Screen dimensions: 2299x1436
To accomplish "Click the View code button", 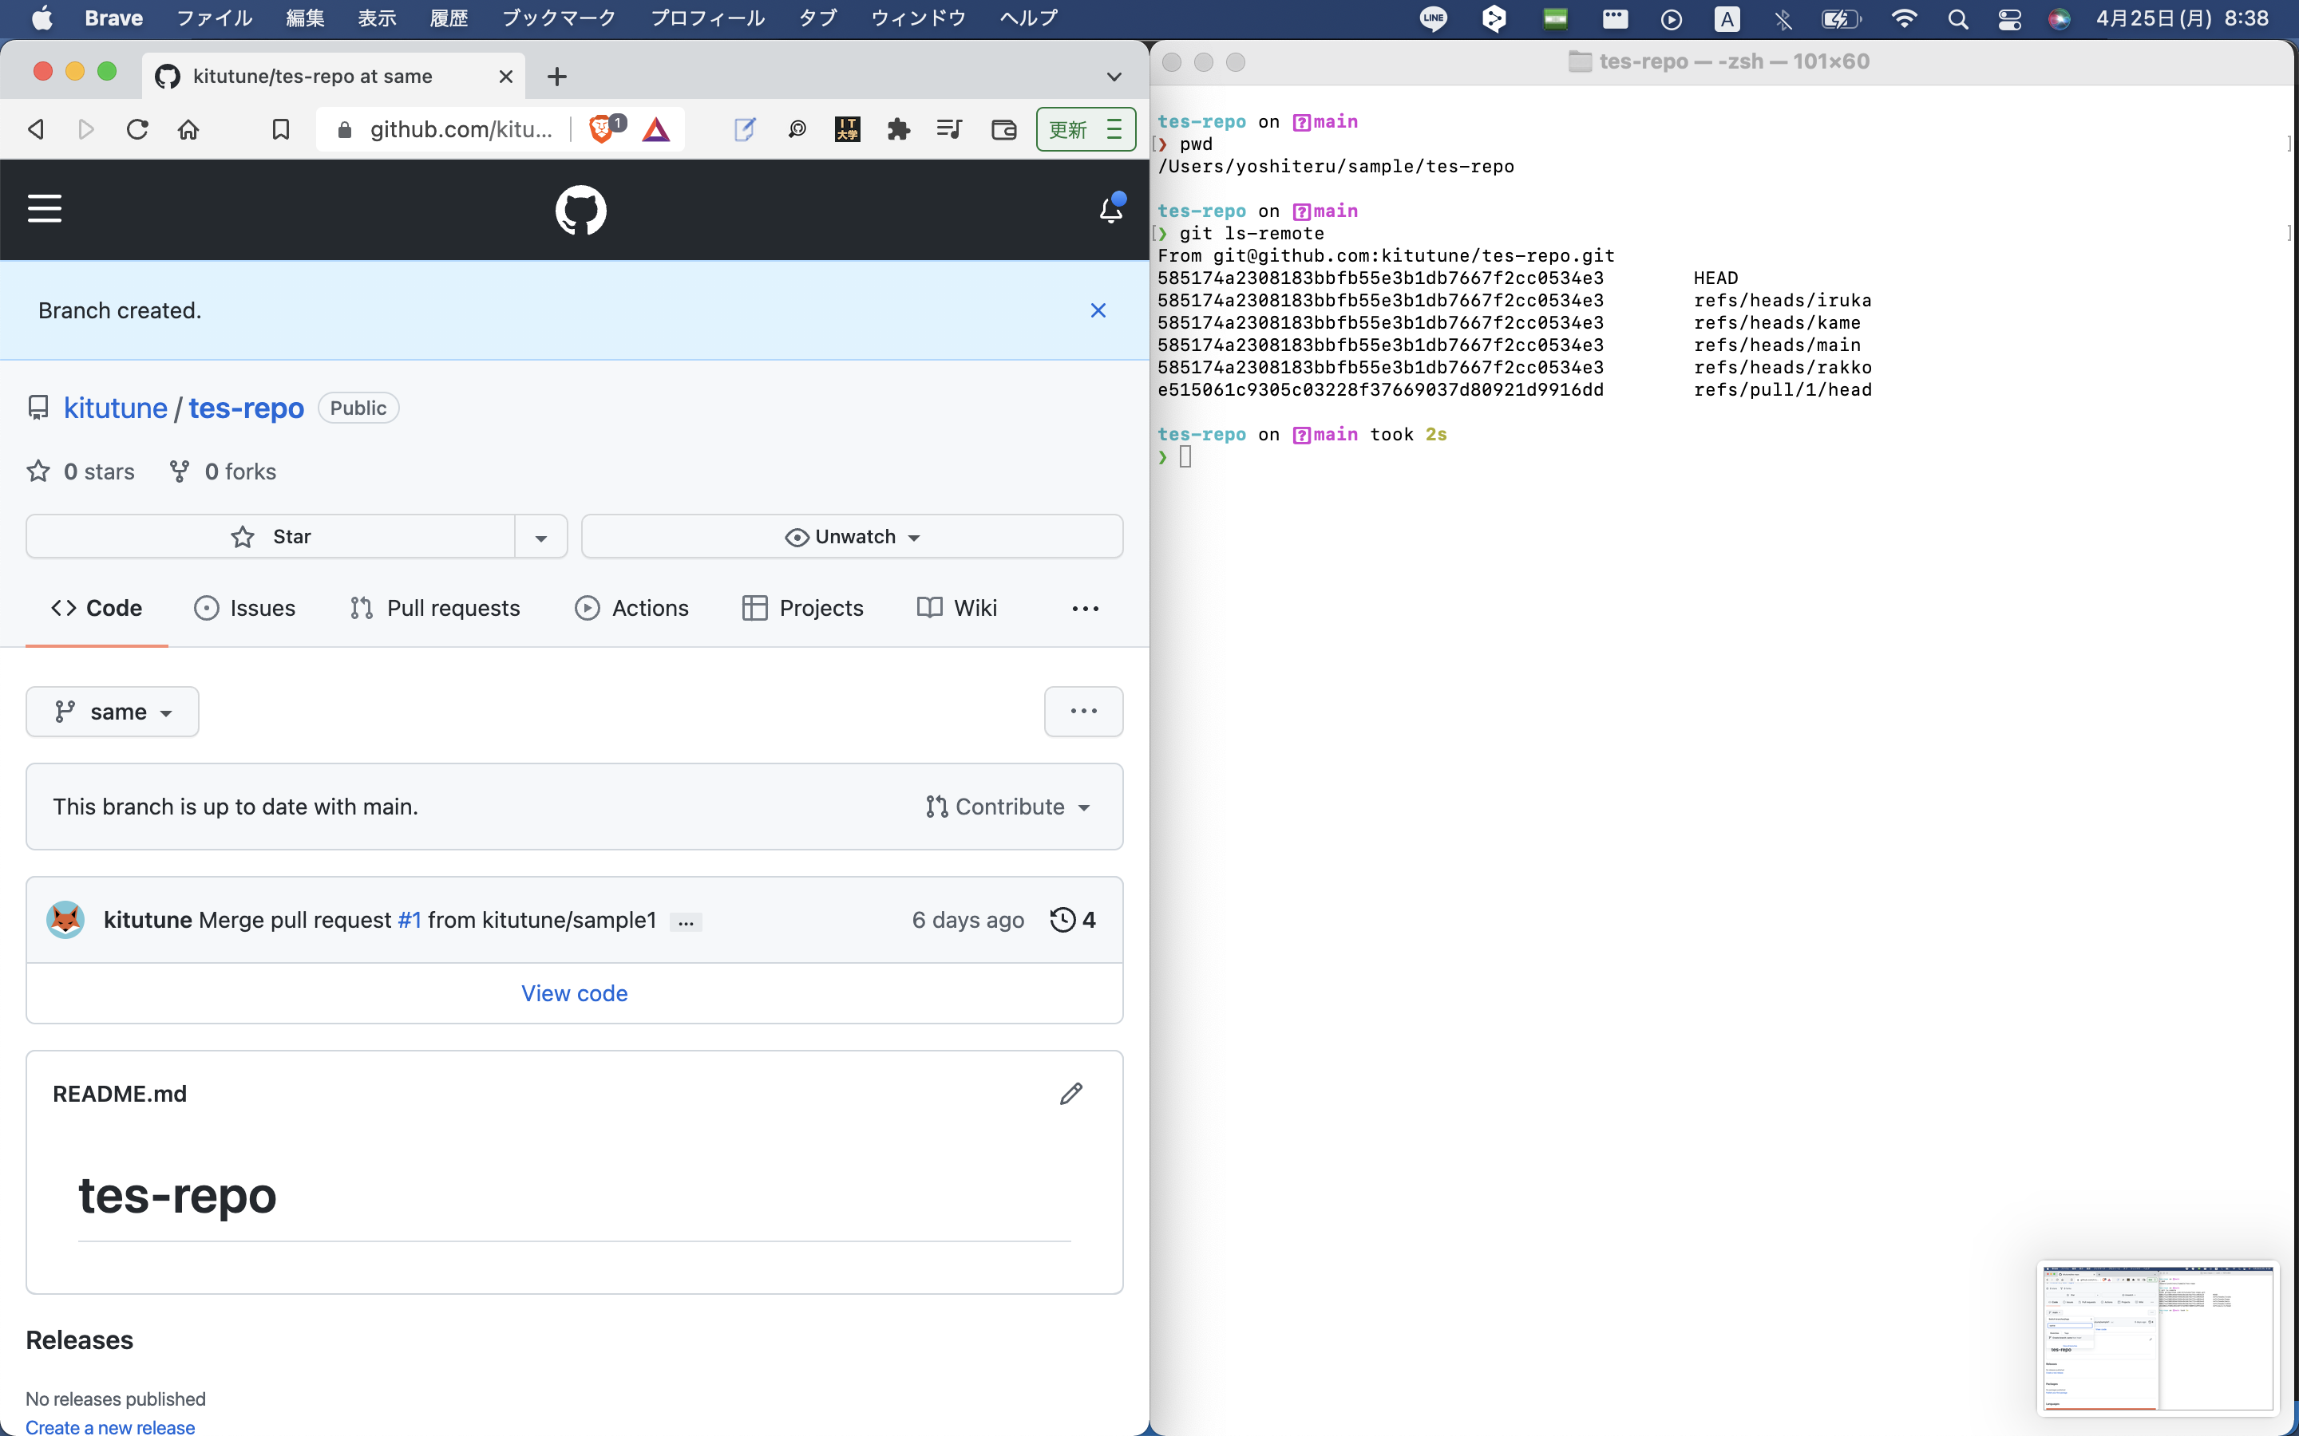I will [574, 992].
